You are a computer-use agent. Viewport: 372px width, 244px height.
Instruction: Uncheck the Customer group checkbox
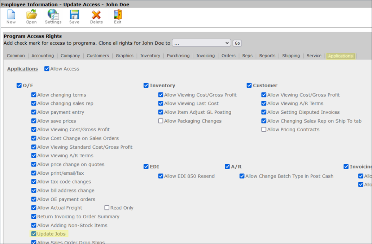249,85
